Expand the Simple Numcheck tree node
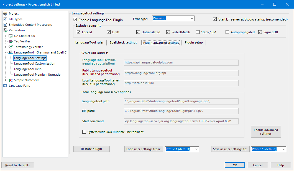Image resolution: width=294 pixels, height=171 pixels. (x=6, y=80)
